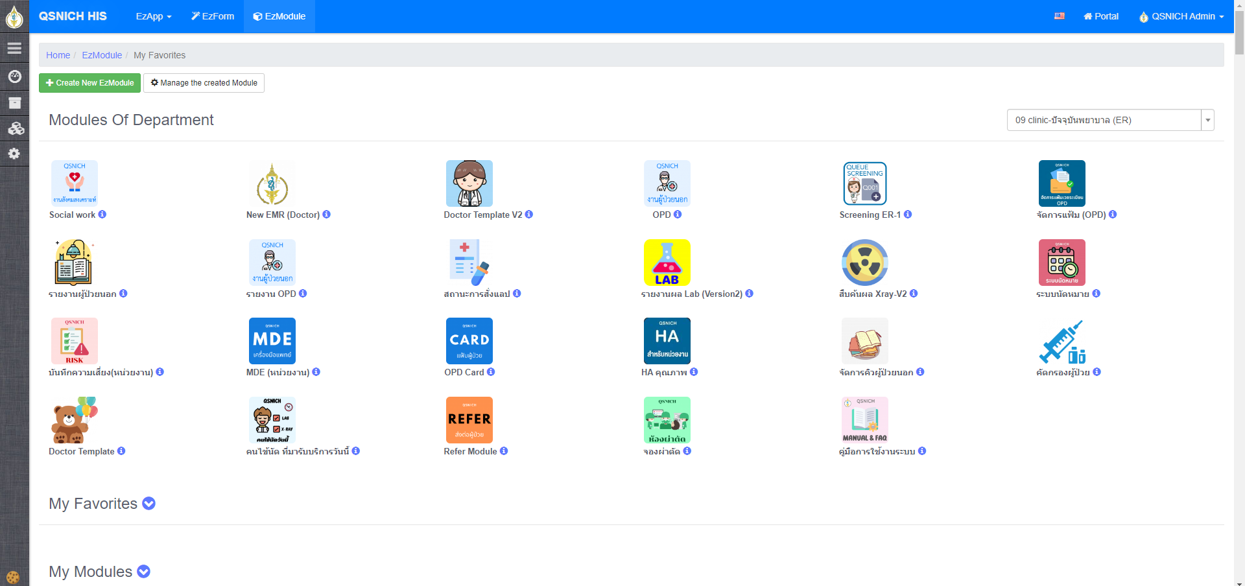Click Manage the created Module button
This screenshot has width=1245, height=586.
[204, 83]
